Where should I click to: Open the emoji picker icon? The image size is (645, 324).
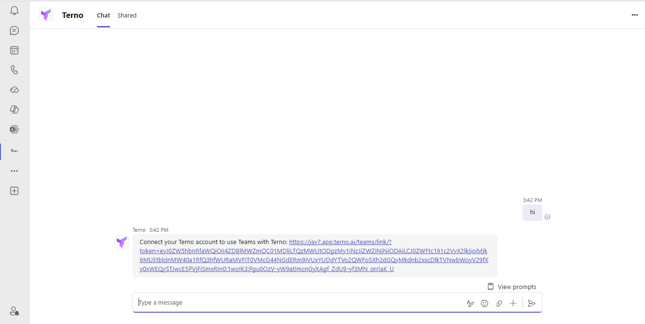[x=484, y=303]
